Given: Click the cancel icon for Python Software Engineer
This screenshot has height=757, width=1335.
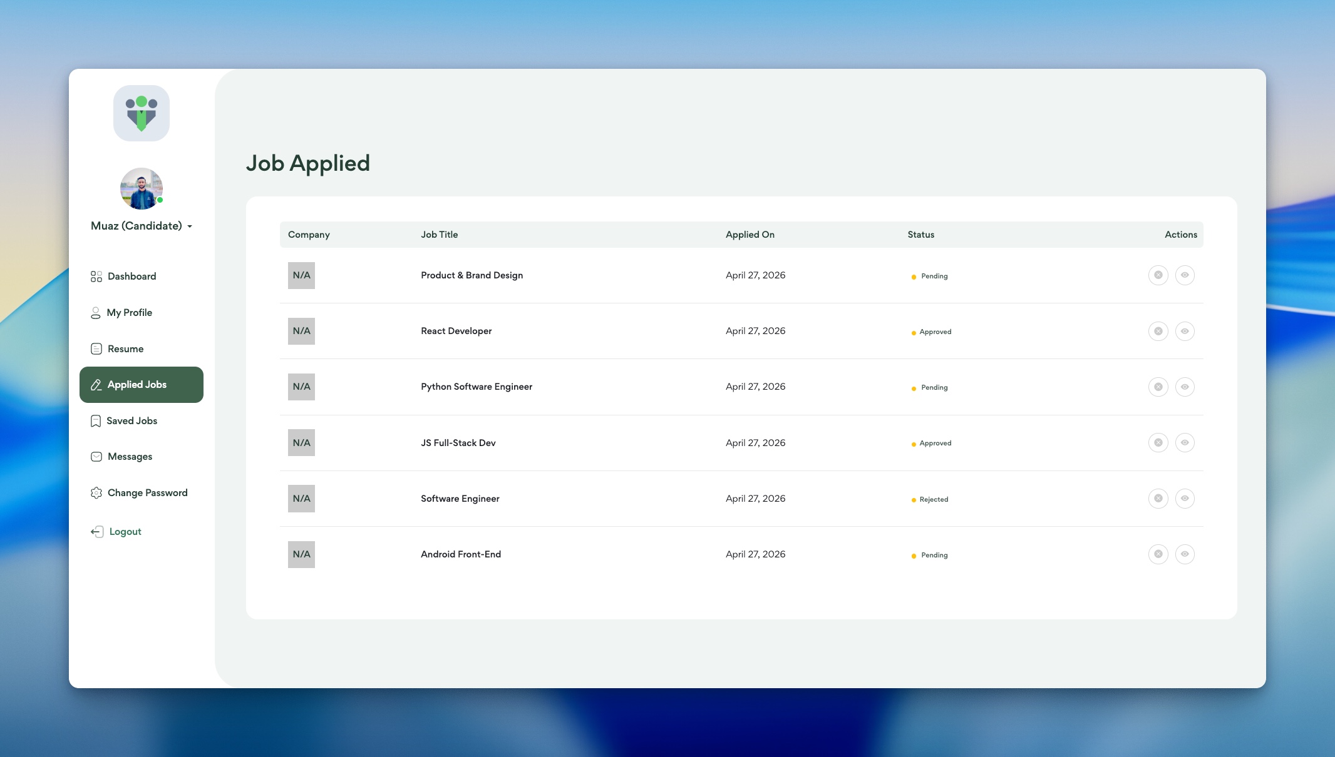Looking at the screenshot, I should tap(1158, 387).
